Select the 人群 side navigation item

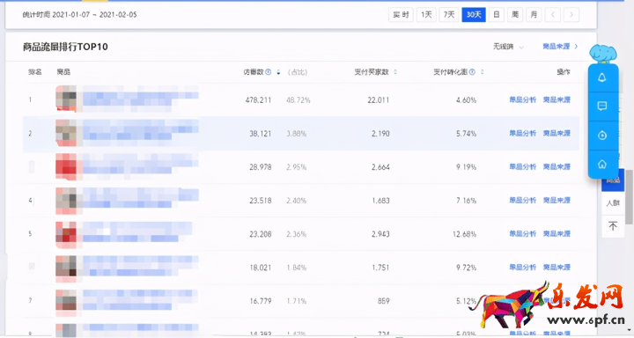pyautogui.click(x=613, y=203)
